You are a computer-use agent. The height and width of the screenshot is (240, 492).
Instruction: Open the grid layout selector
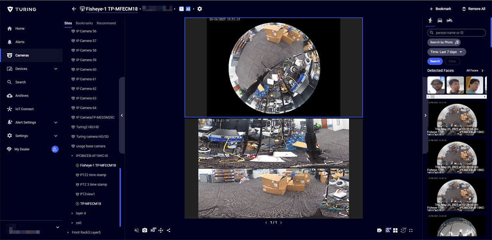[x=395, y=230]
